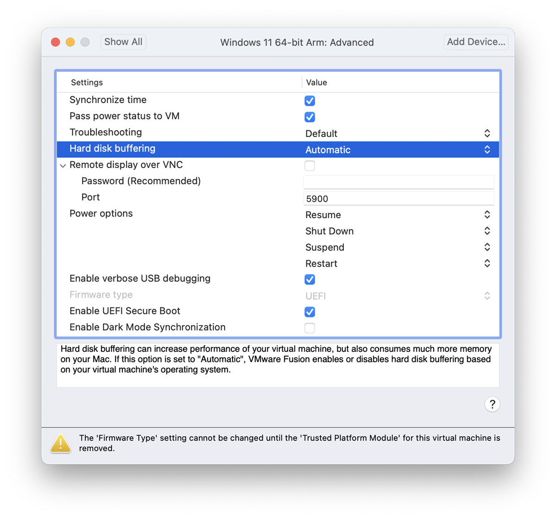This screenshot has width=556, height=519.
Task: Open the Shut Down power option dropdown
Action: pyautogui.click(x=398, y=231)
